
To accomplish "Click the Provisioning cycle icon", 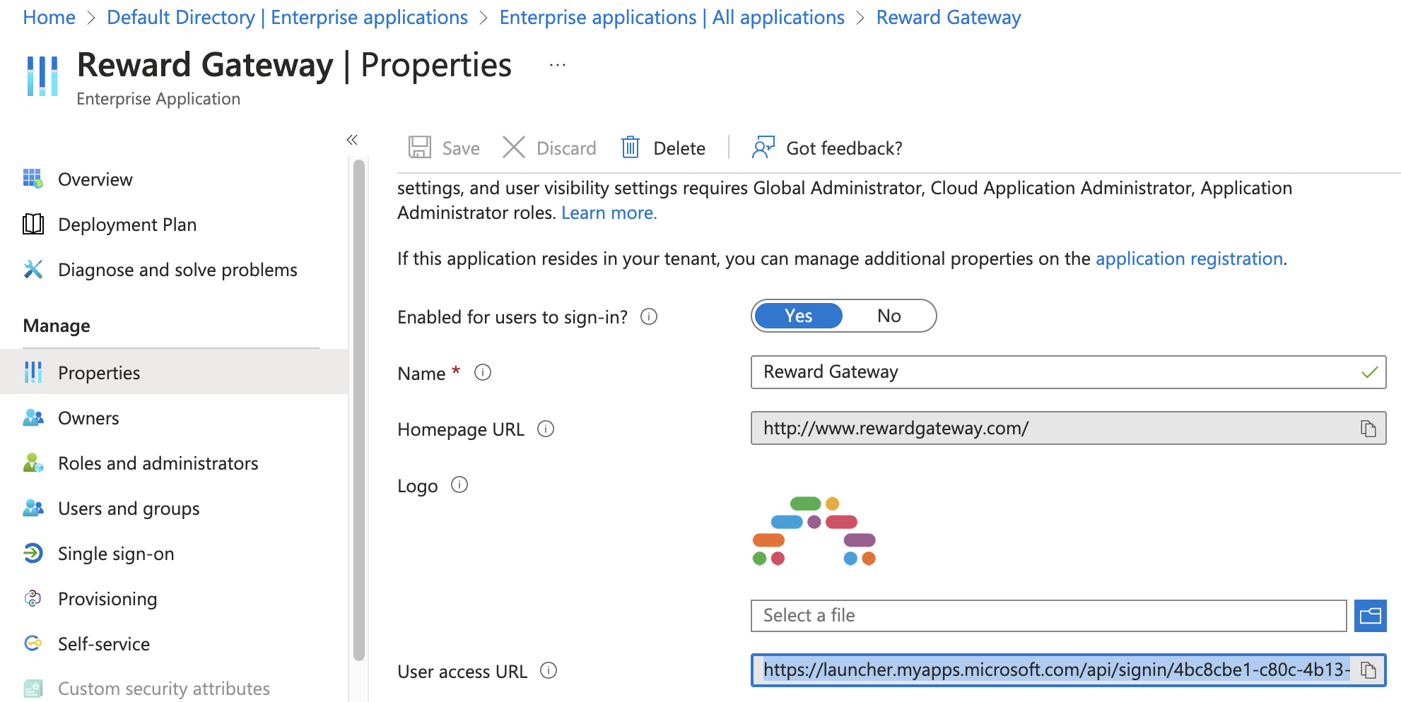I will pos(33,598).
